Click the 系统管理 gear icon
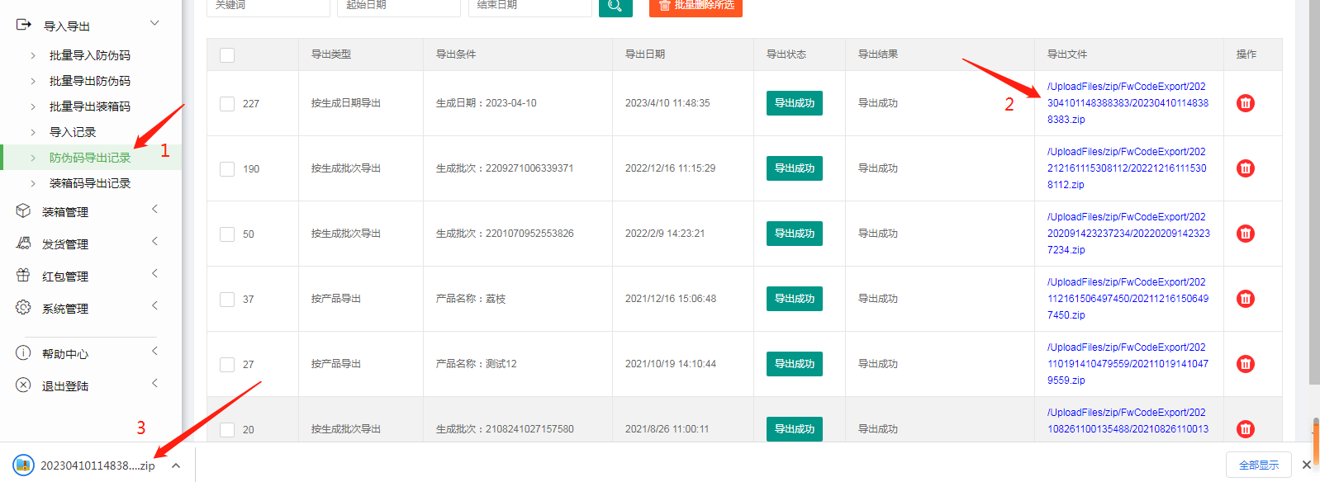Image resolution: width=1320 pixels, height=482 pixels. (23, 308)
